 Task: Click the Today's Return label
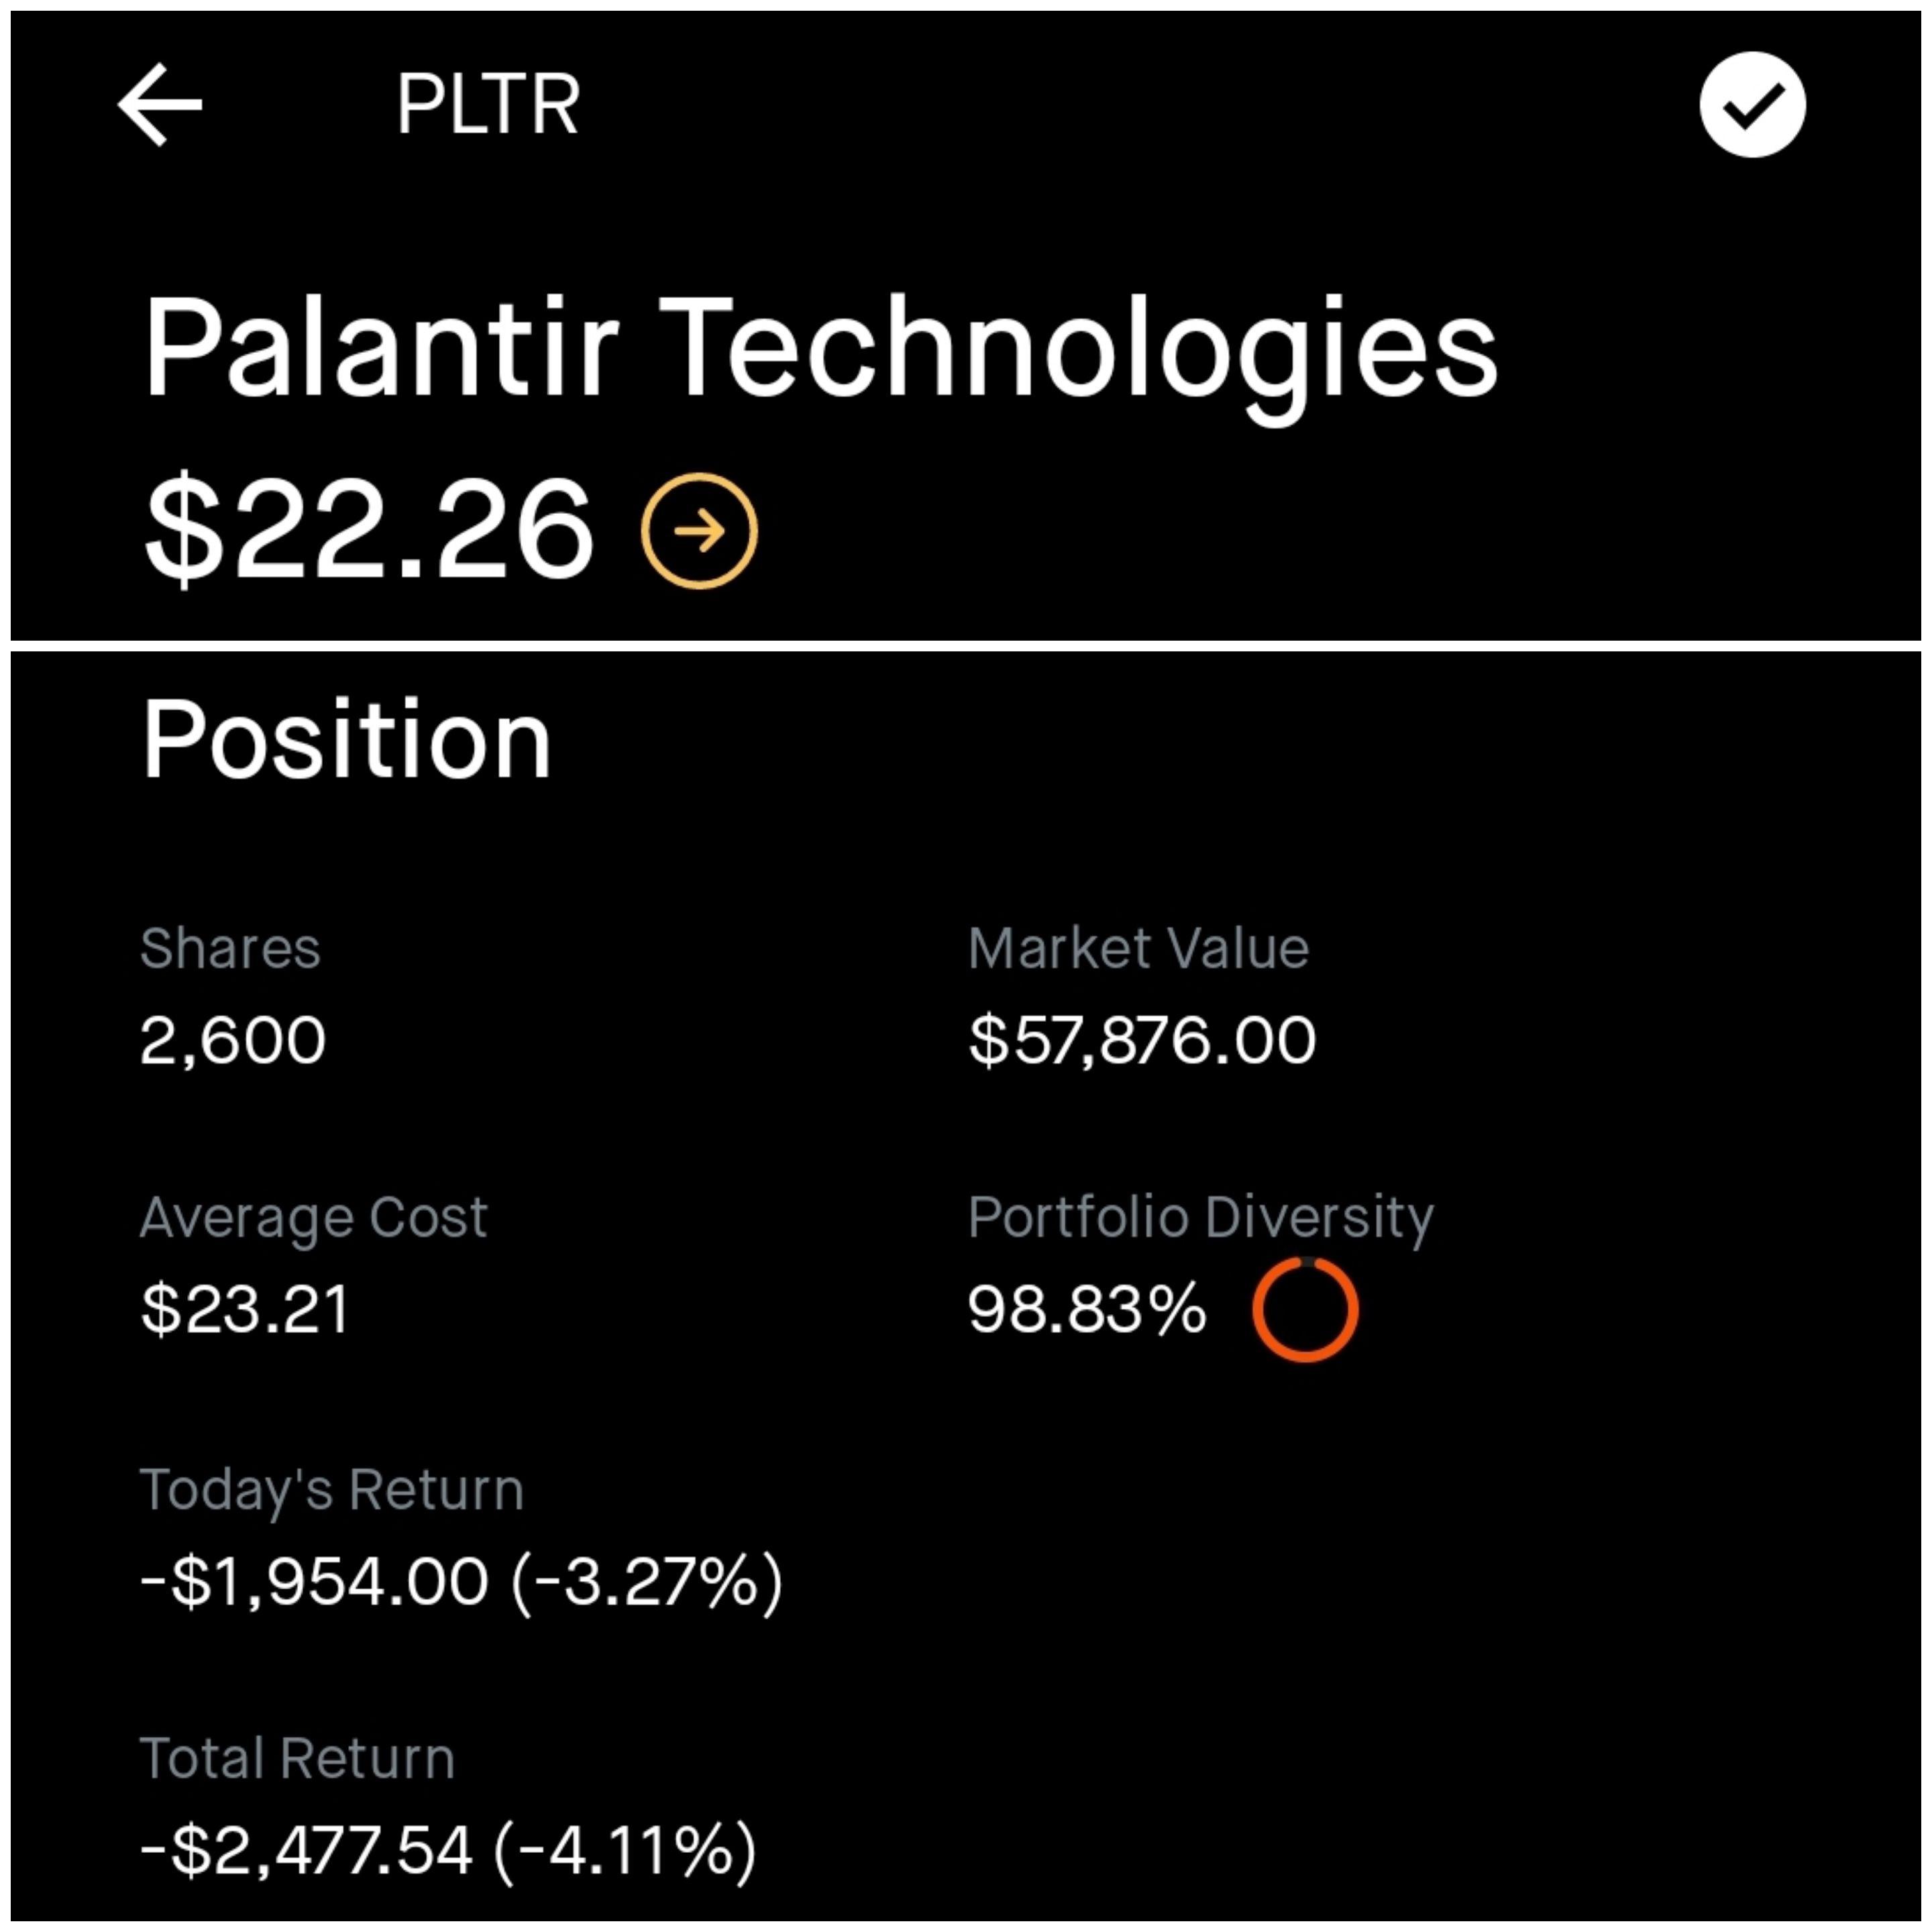coord(332,1489)
